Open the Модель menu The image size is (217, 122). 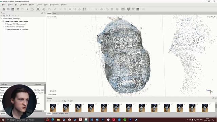tap(32, 5)
